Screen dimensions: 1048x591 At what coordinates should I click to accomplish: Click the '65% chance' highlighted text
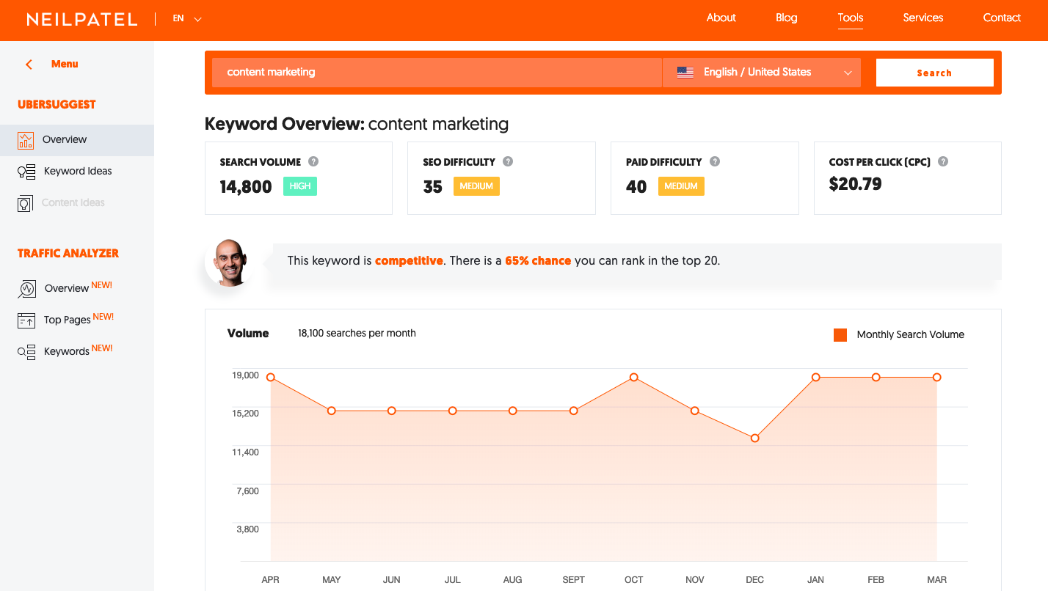[x=538, y=261]
